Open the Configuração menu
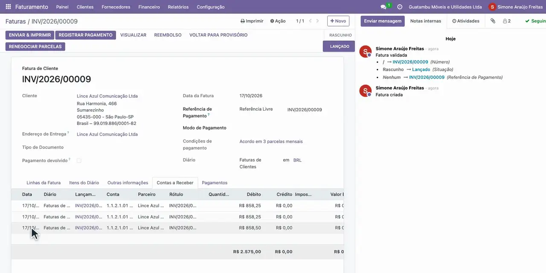Viewport: 546px width, 273px height. 211,7
